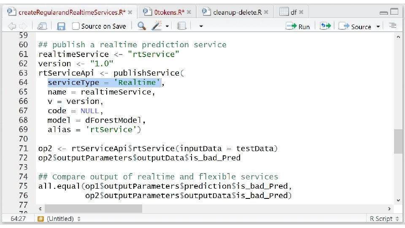This screenshot has height=228, width=405.
Task: Click 'name = realtimeService' on line 65
Action: click(x=100, y=92)
